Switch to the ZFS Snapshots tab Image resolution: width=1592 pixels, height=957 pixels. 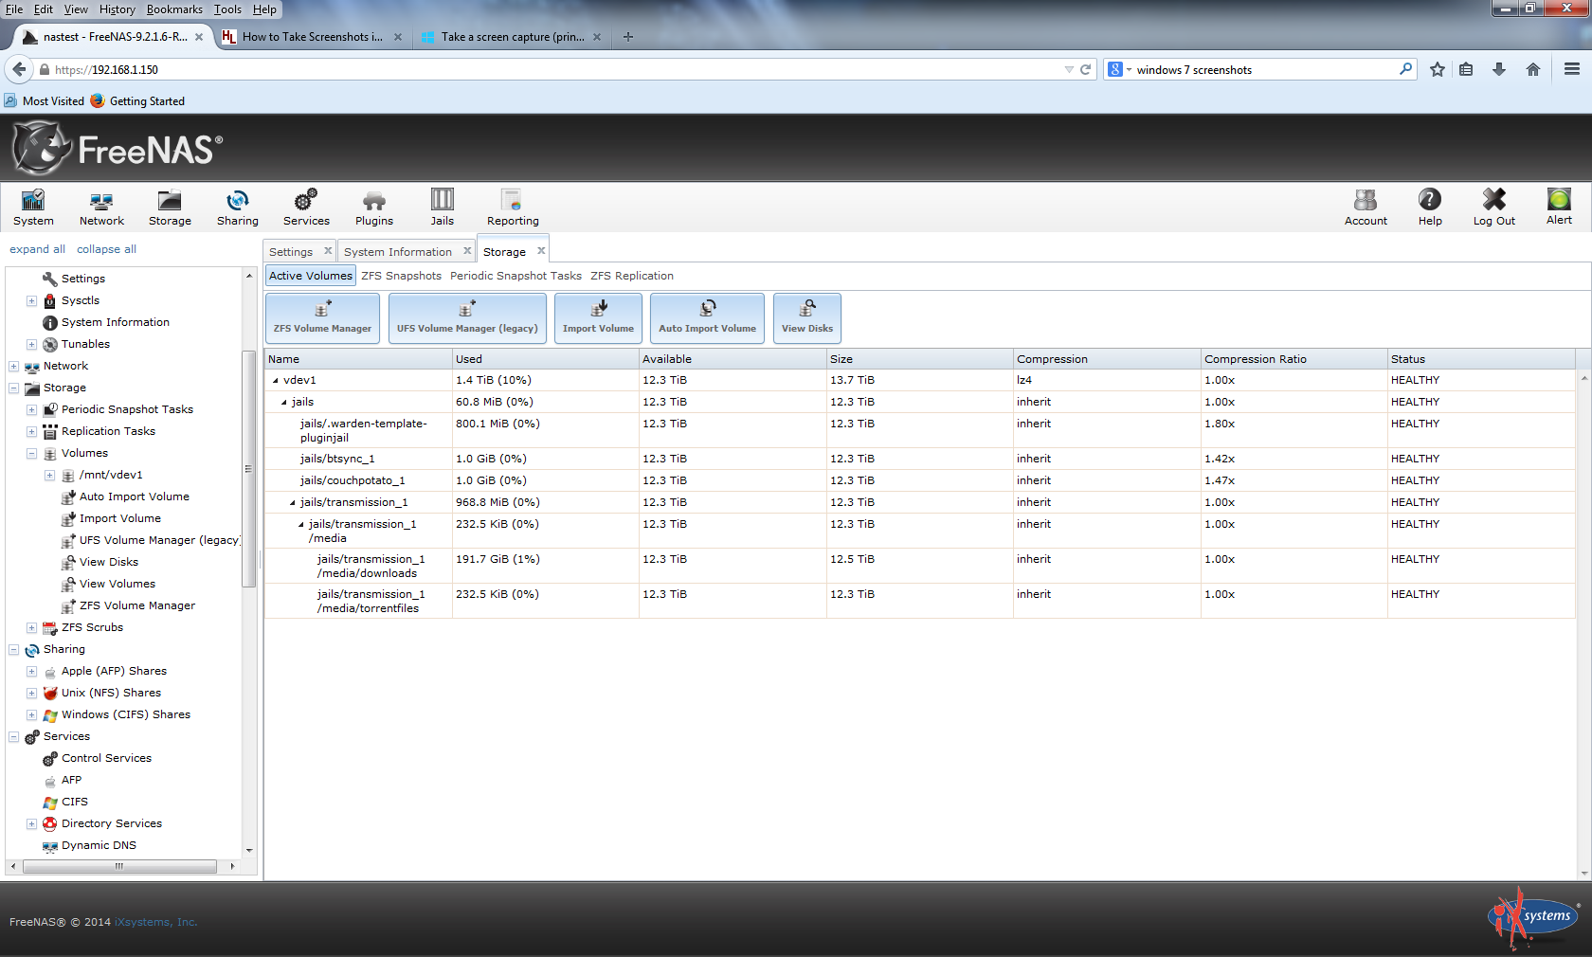click(x=401, y=276)
